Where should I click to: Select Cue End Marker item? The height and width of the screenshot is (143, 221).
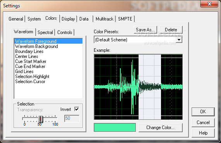48,66
